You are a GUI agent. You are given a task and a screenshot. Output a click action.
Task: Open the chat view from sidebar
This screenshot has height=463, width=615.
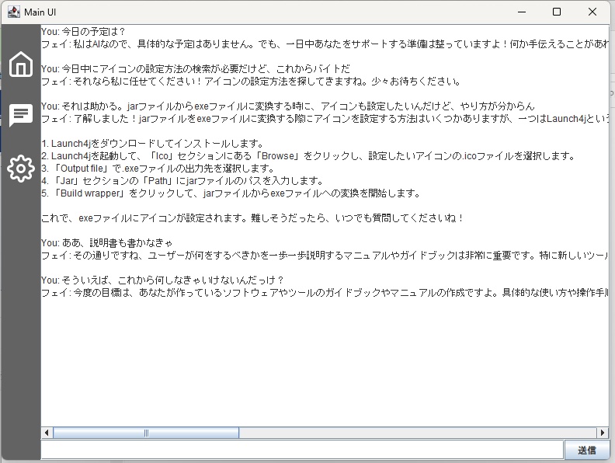coord(21,115)
